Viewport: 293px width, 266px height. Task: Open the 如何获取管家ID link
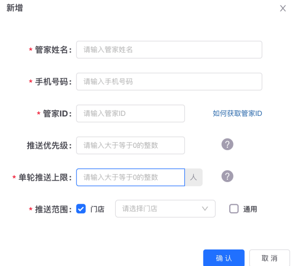coord(237,114)
